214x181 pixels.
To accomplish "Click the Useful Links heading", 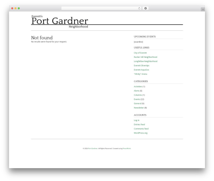I will [142, 47].
